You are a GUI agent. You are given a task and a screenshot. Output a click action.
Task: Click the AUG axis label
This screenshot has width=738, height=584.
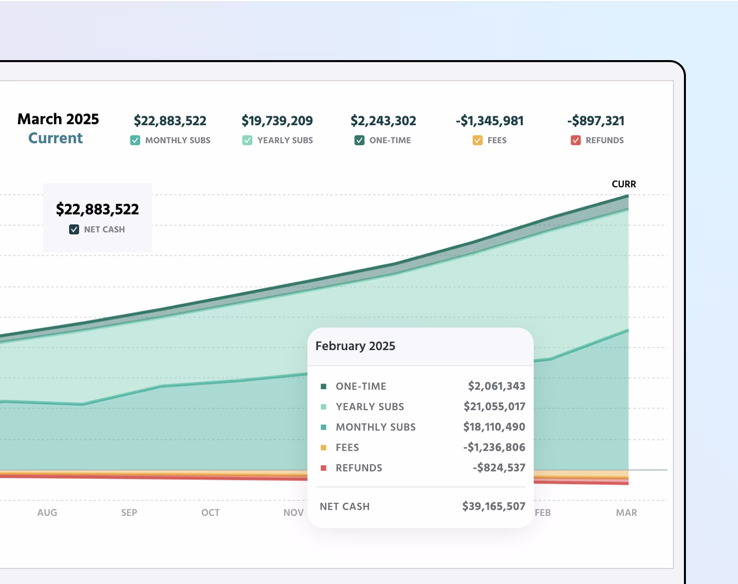47,512
